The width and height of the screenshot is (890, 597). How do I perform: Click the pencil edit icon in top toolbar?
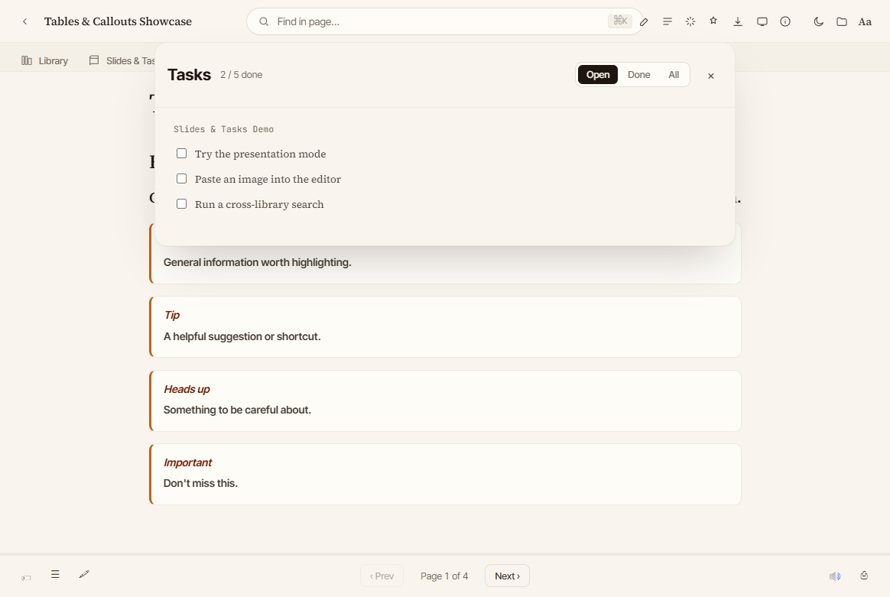644,21
